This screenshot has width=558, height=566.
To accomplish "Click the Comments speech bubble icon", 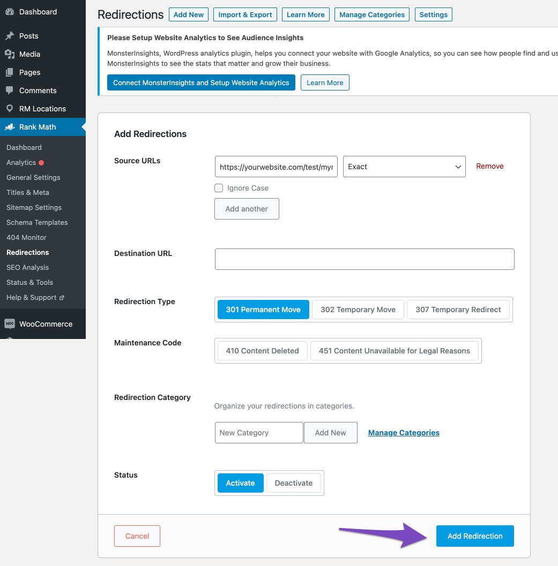I will [x=10, y=90].
